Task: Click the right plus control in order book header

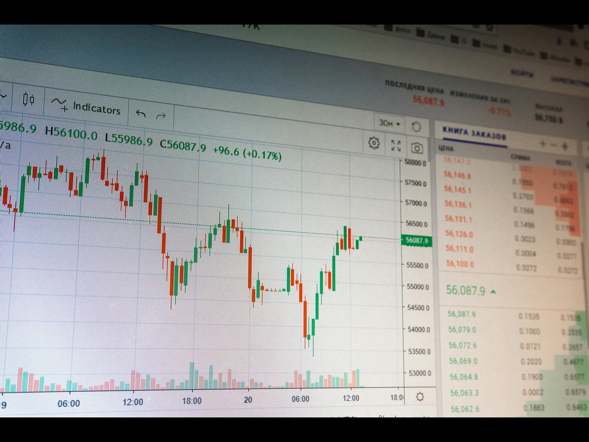Action: 565,146
